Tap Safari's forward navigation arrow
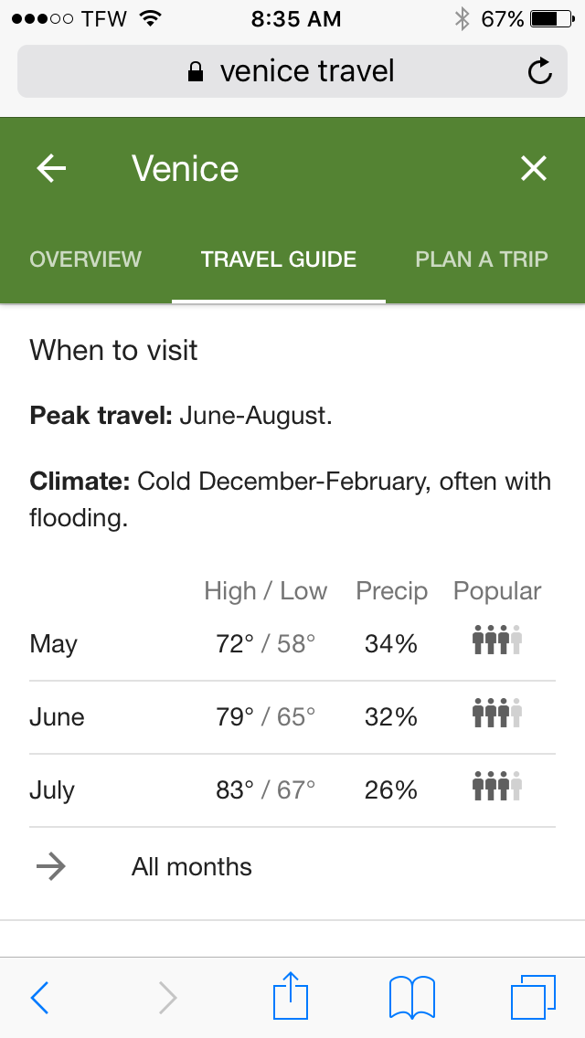Image resolution: width=585 pixels, height=1038 pixels. [167, 998]
